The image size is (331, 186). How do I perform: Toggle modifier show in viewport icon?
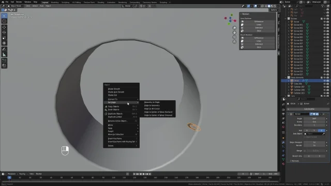tap(314, 114)
